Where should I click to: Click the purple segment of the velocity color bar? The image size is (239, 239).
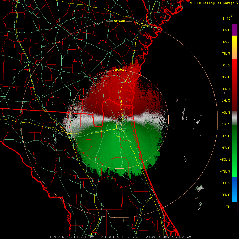click(x=234, y=29)
